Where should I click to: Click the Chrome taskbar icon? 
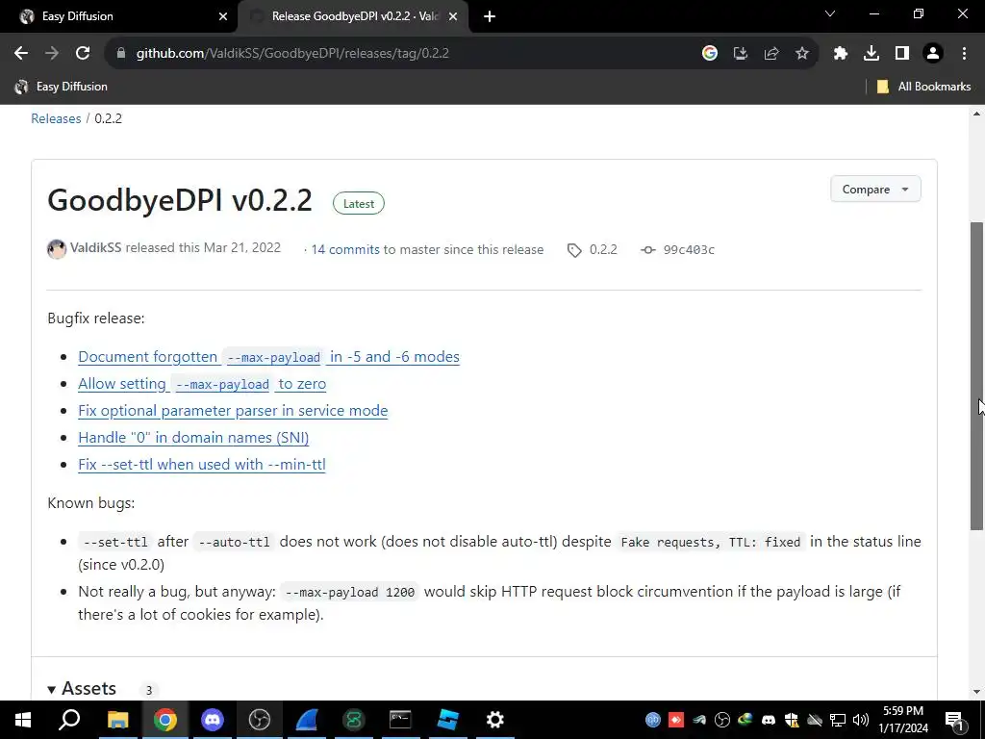164,720
